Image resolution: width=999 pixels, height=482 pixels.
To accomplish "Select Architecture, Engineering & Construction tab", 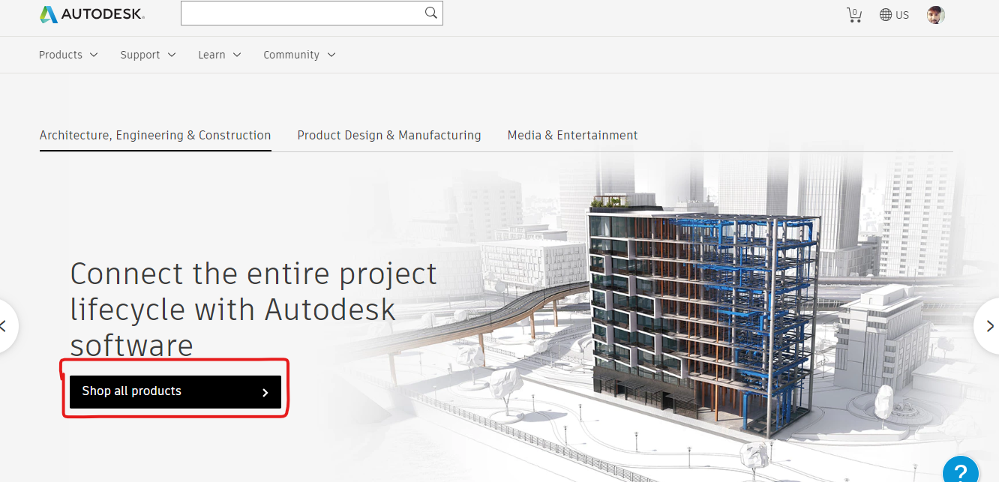I will click(155, 136).
